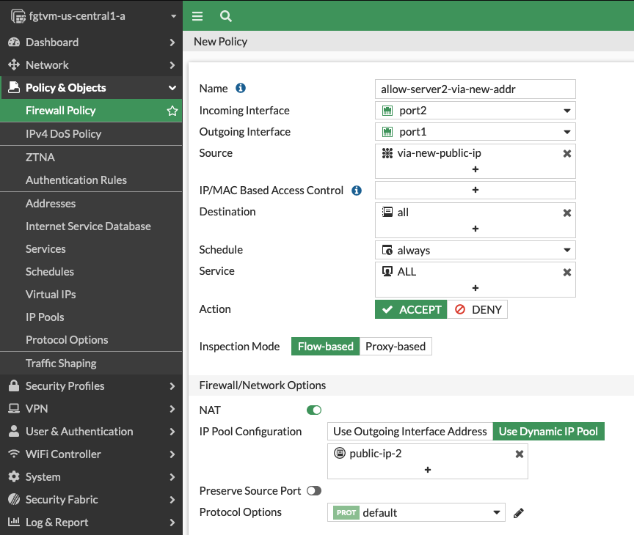Click the hamburger menu icon
The image size is (634, 535).
point(197,15)
